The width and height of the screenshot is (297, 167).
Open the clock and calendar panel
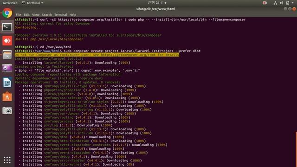157,3
